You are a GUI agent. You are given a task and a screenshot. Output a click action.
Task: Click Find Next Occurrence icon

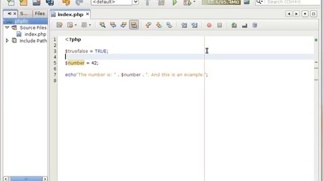point(123,25)
